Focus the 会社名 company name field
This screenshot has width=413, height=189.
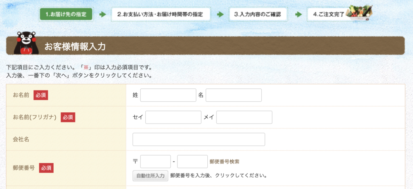click(198, 139)
